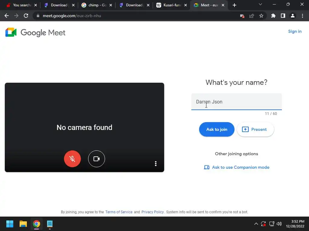Toggle the browser side panel
The height and width of the screenshot is (231, 309).
click(x=283, y=16)
